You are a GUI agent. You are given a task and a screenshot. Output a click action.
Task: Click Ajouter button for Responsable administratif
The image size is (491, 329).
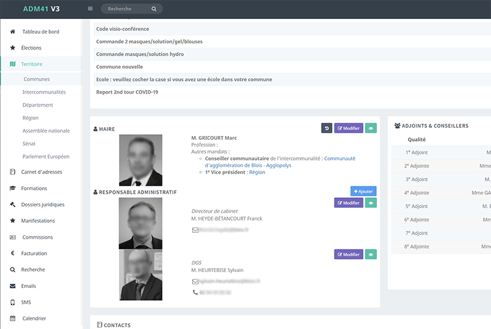click(x=363, y=191)
